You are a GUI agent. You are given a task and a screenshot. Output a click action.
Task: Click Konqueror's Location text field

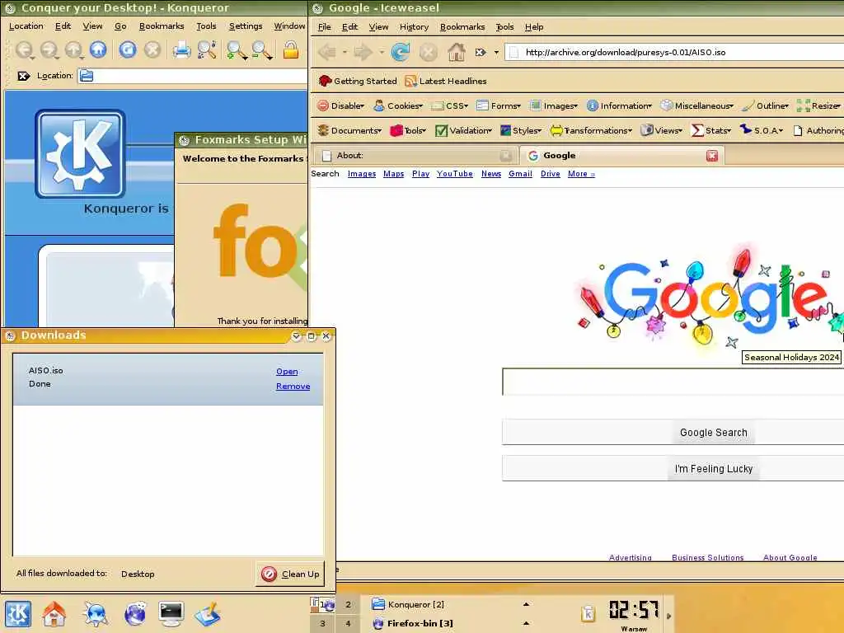tap(194, 76)
